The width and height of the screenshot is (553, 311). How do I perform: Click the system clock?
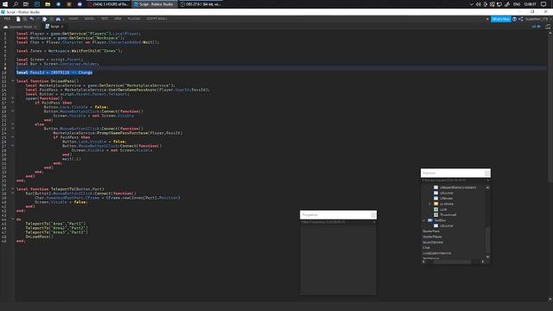(530, 4)
